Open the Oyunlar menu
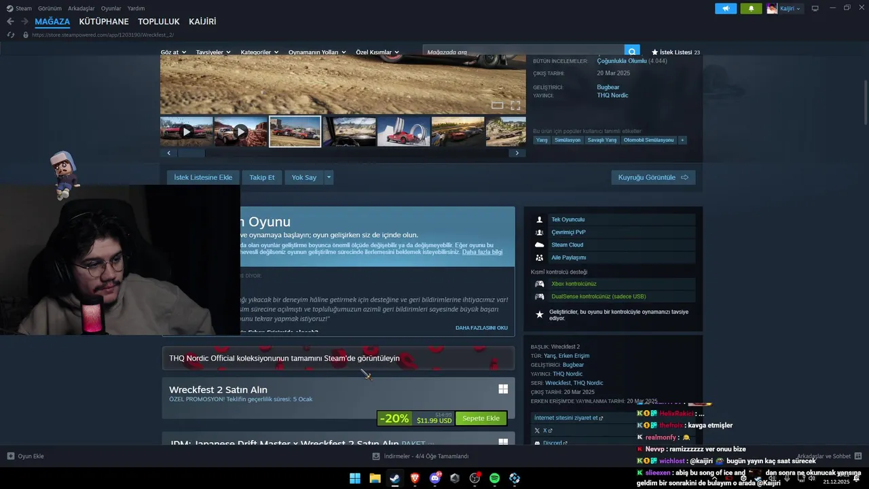This screenshot has width=869, height=489. [x=111, y=8]
